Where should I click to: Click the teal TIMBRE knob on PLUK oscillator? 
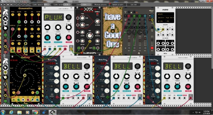pyautogui.click(x=47, y=38)
